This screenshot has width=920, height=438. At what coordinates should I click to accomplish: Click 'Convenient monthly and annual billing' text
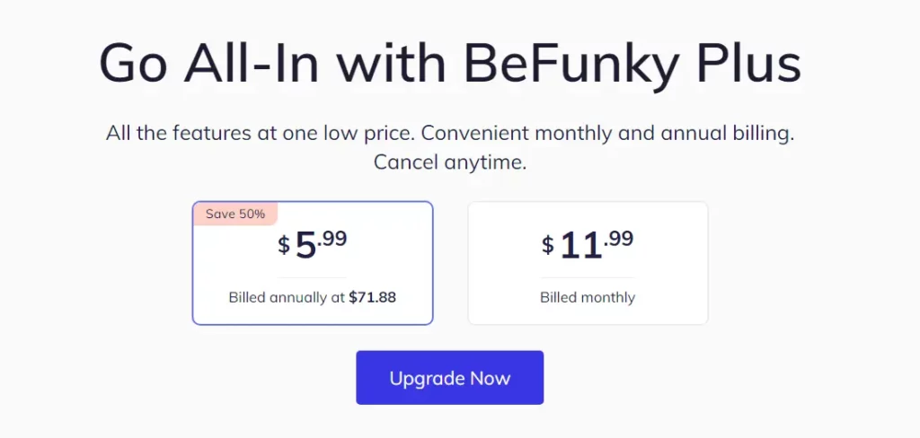pyautogui.click(x=607, y=133)
